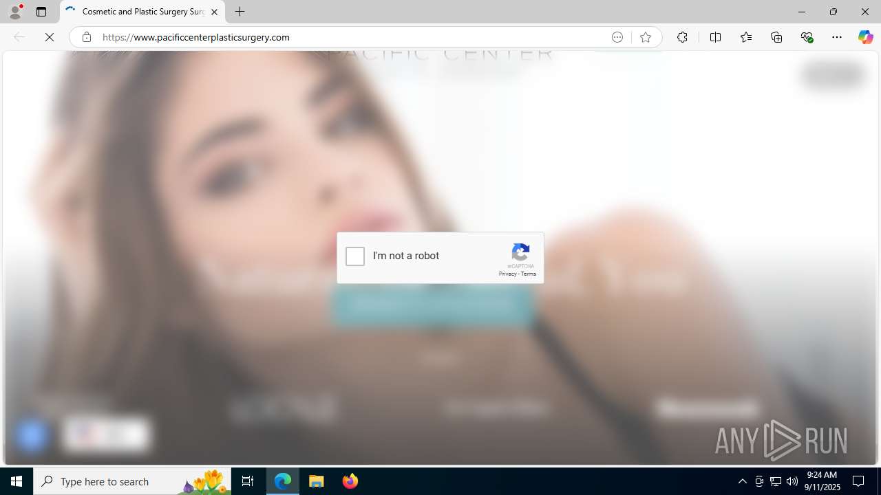881x495 pixels.
Task: Open the Ask Copilot icon in address bar
Action: pyautogui.click(x=617, y=37)
